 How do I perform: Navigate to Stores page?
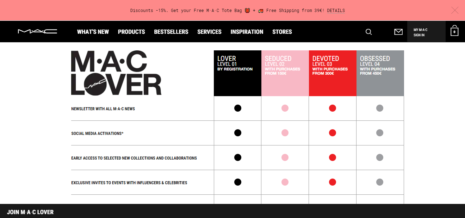(x=282, y=32)
